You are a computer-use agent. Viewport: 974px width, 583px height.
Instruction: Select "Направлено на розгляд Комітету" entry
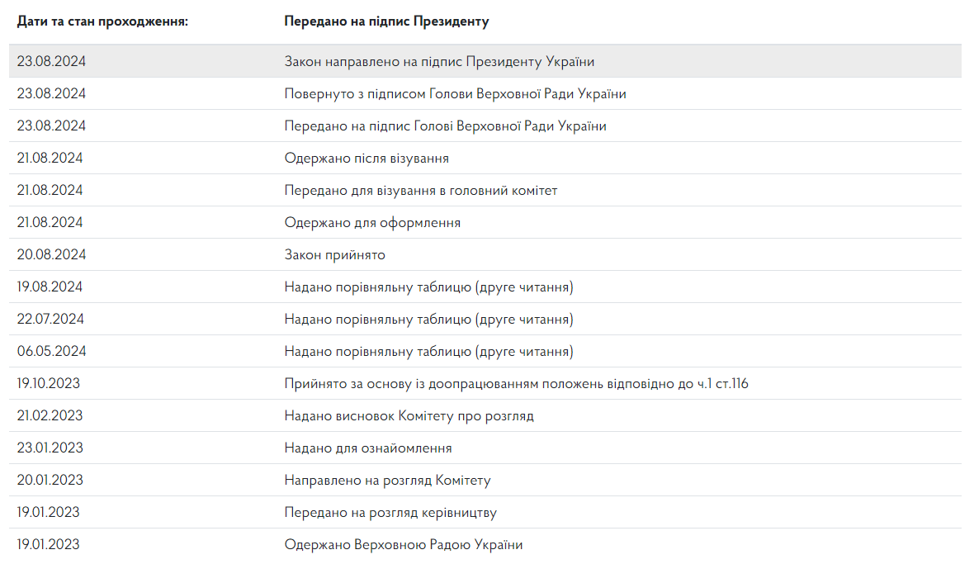(387, 481)
